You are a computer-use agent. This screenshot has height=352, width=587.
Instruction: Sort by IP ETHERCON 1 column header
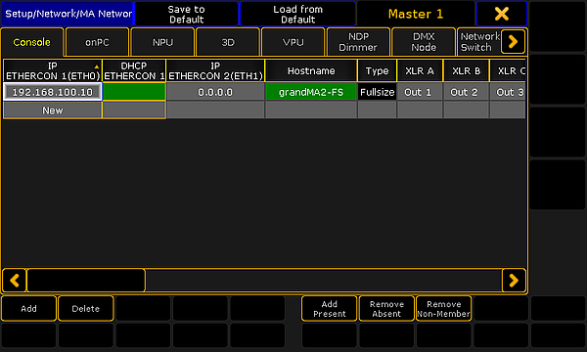pos(53,70)
